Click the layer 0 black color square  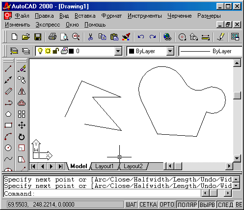pyautogui.click(x=71, y=51)
